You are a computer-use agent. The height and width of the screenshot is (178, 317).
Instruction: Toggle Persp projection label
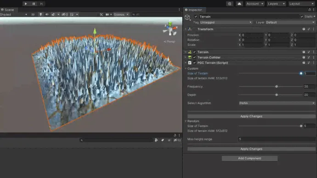point(170,42)
